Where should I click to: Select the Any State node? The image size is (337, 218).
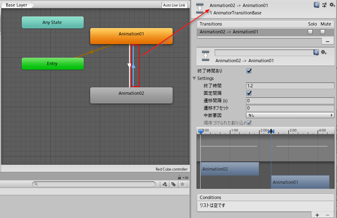pyautogui.click(x=53, y=22)
